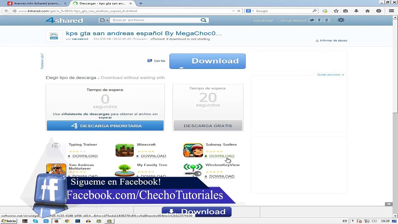Screen dimensions: 398x224
Task: Open the Inicio start button
Action: click(x=9, y=221)
